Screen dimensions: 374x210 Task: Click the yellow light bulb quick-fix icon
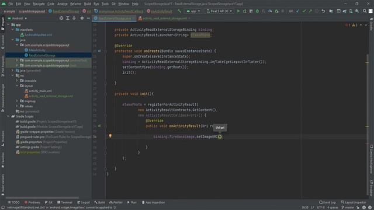[x=110, y=136]
